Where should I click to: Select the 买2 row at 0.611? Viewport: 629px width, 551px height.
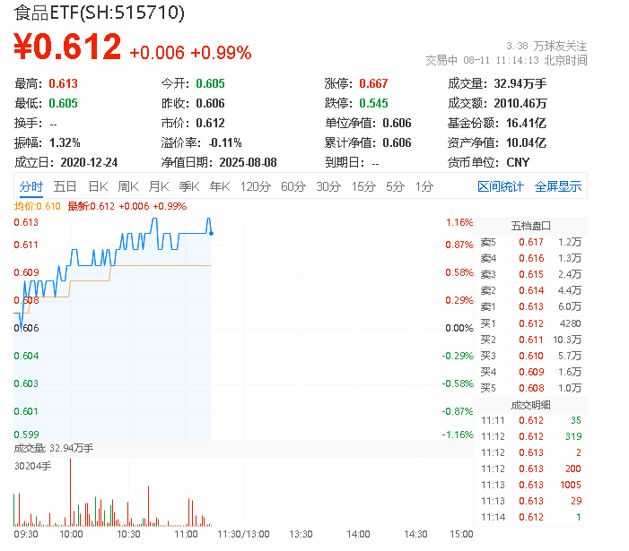(x=530, y=340)
